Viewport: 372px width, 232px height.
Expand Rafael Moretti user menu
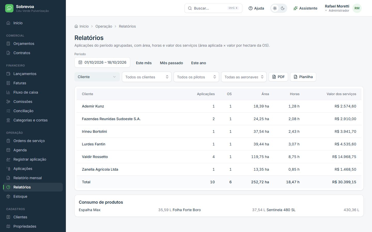point(343,8)
